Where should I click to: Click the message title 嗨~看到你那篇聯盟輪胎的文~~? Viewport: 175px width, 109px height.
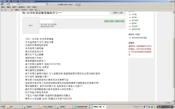(x=42, y=13)
